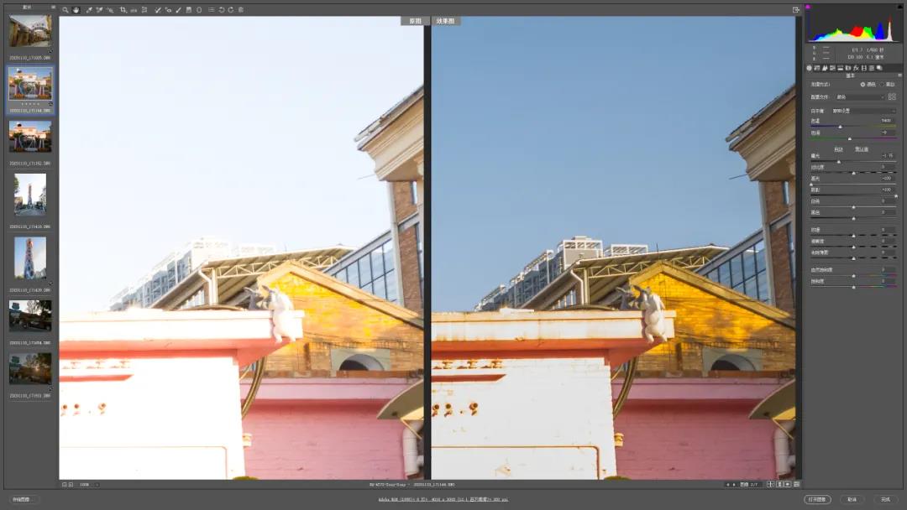Screen dimensions: 907x510
Task: Select the Adjustment Brush tool
Action: [x=178, y=10]
